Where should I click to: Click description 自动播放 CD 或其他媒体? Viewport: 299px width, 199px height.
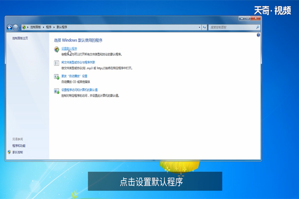point(76,82)
